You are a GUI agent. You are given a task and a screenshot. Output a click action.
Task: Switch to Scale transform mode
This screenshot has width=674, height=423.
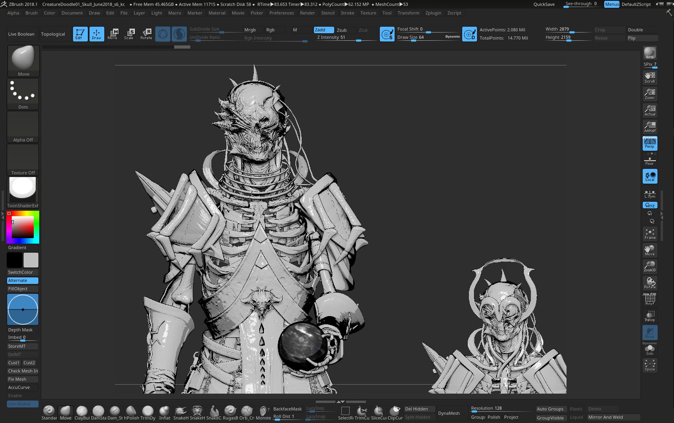click(129, 34)
